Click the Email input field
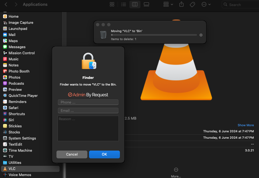Screen dimensions: 259x178 (x=88, y=110)
